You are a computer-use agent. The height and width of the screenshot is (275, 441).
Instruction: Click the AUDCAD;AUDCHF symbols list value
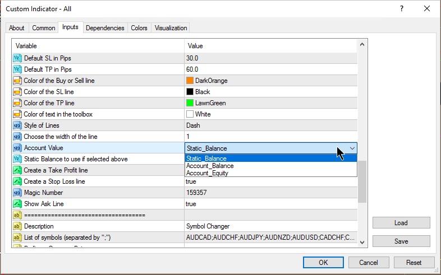pyautogui.click(x=271, y=237)
